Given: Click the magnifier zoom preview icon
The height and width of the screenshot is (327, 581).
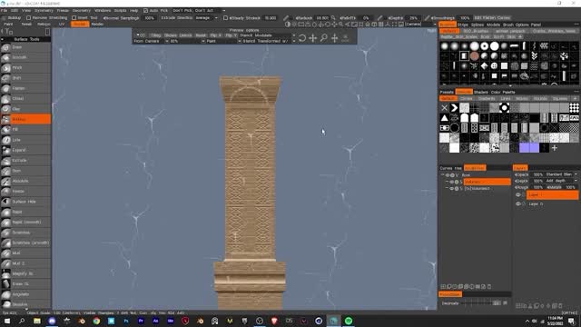Looking at the screenshot, I should pos(323,38).
